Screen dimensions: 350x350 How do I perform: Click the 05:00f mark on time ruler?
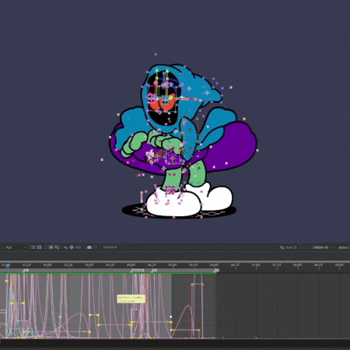[x=173, y=265]
